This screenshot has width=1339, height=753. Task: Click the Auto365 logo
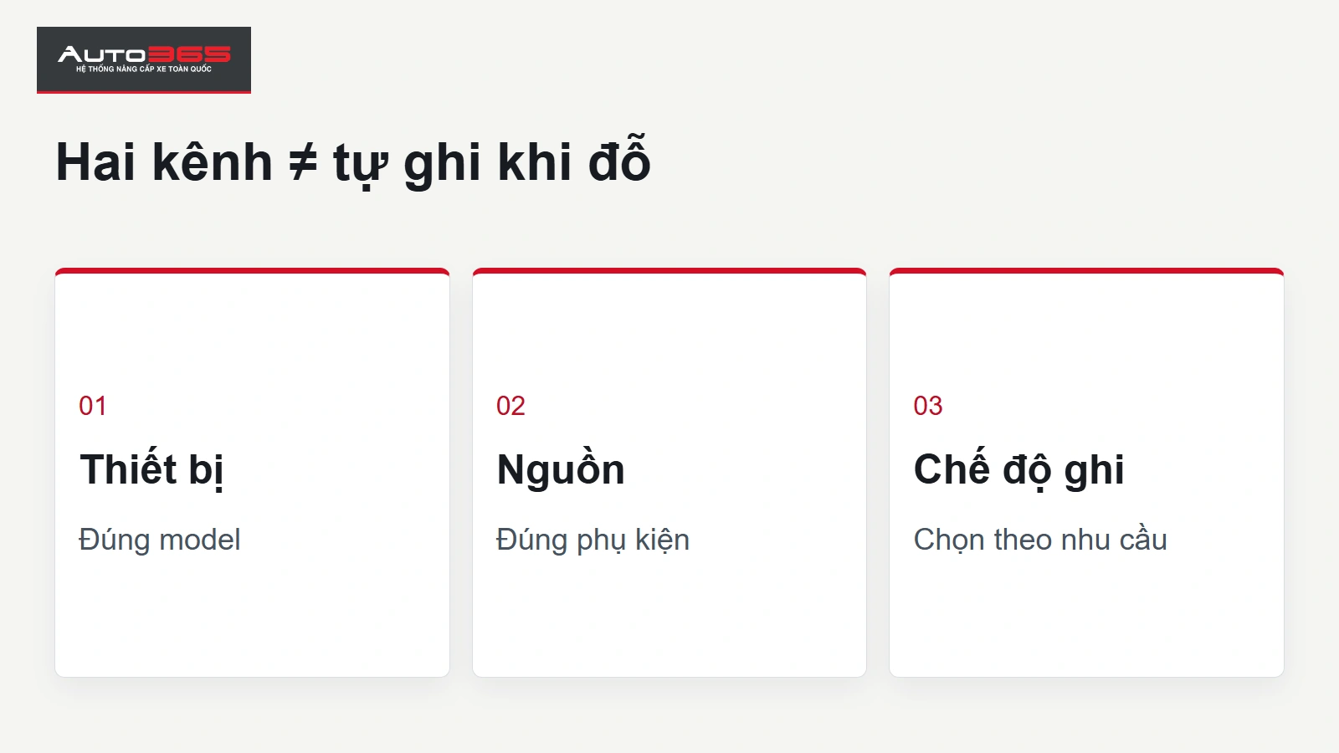[144, 59]
